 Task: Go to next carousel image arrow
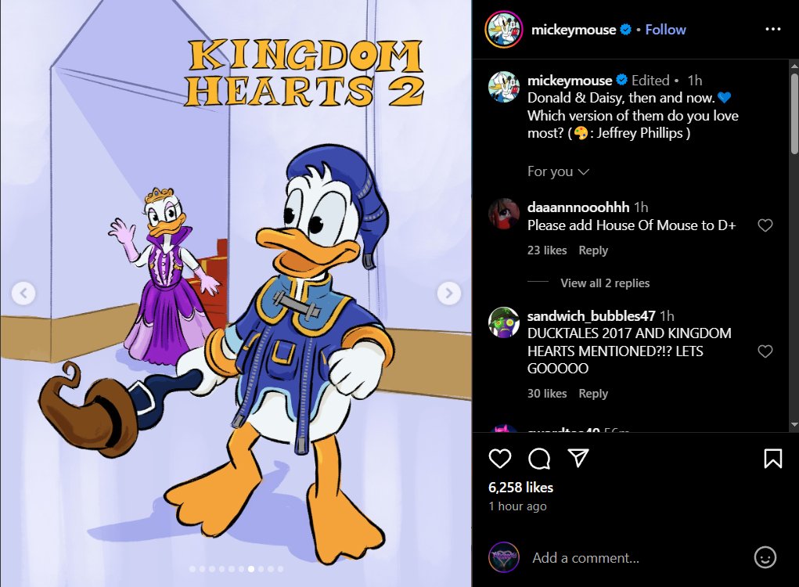(449, 293)
